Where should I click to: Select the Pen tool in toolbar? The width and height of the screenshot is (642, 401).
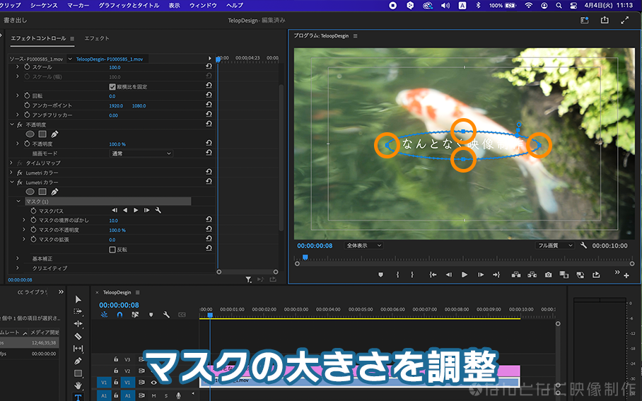[x=78, y=361]
